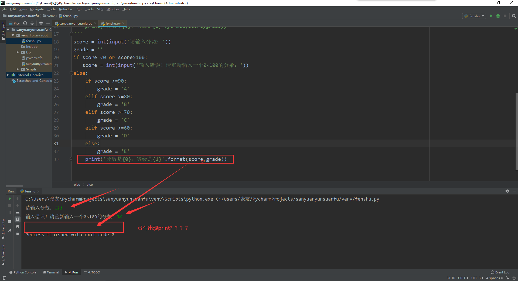
Task: Toggle the 1: Project side tab
Action: click(x=3, y=31)
